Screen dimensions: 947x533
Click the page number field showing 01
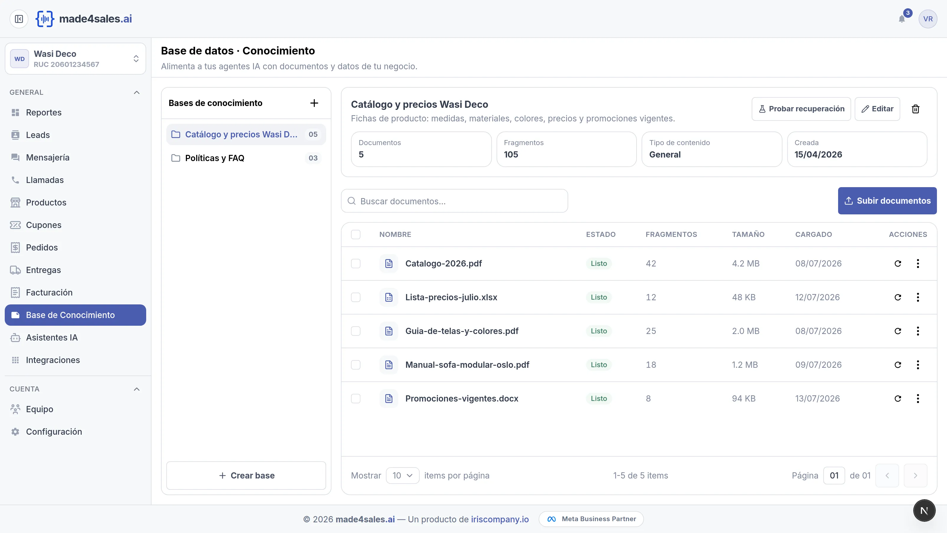coord(834,476)
